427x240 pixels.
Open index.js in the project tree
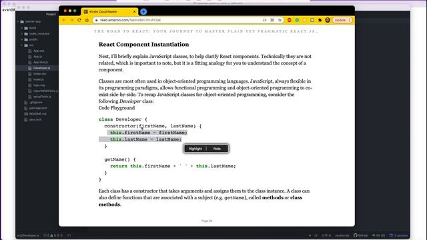[39, 79]
